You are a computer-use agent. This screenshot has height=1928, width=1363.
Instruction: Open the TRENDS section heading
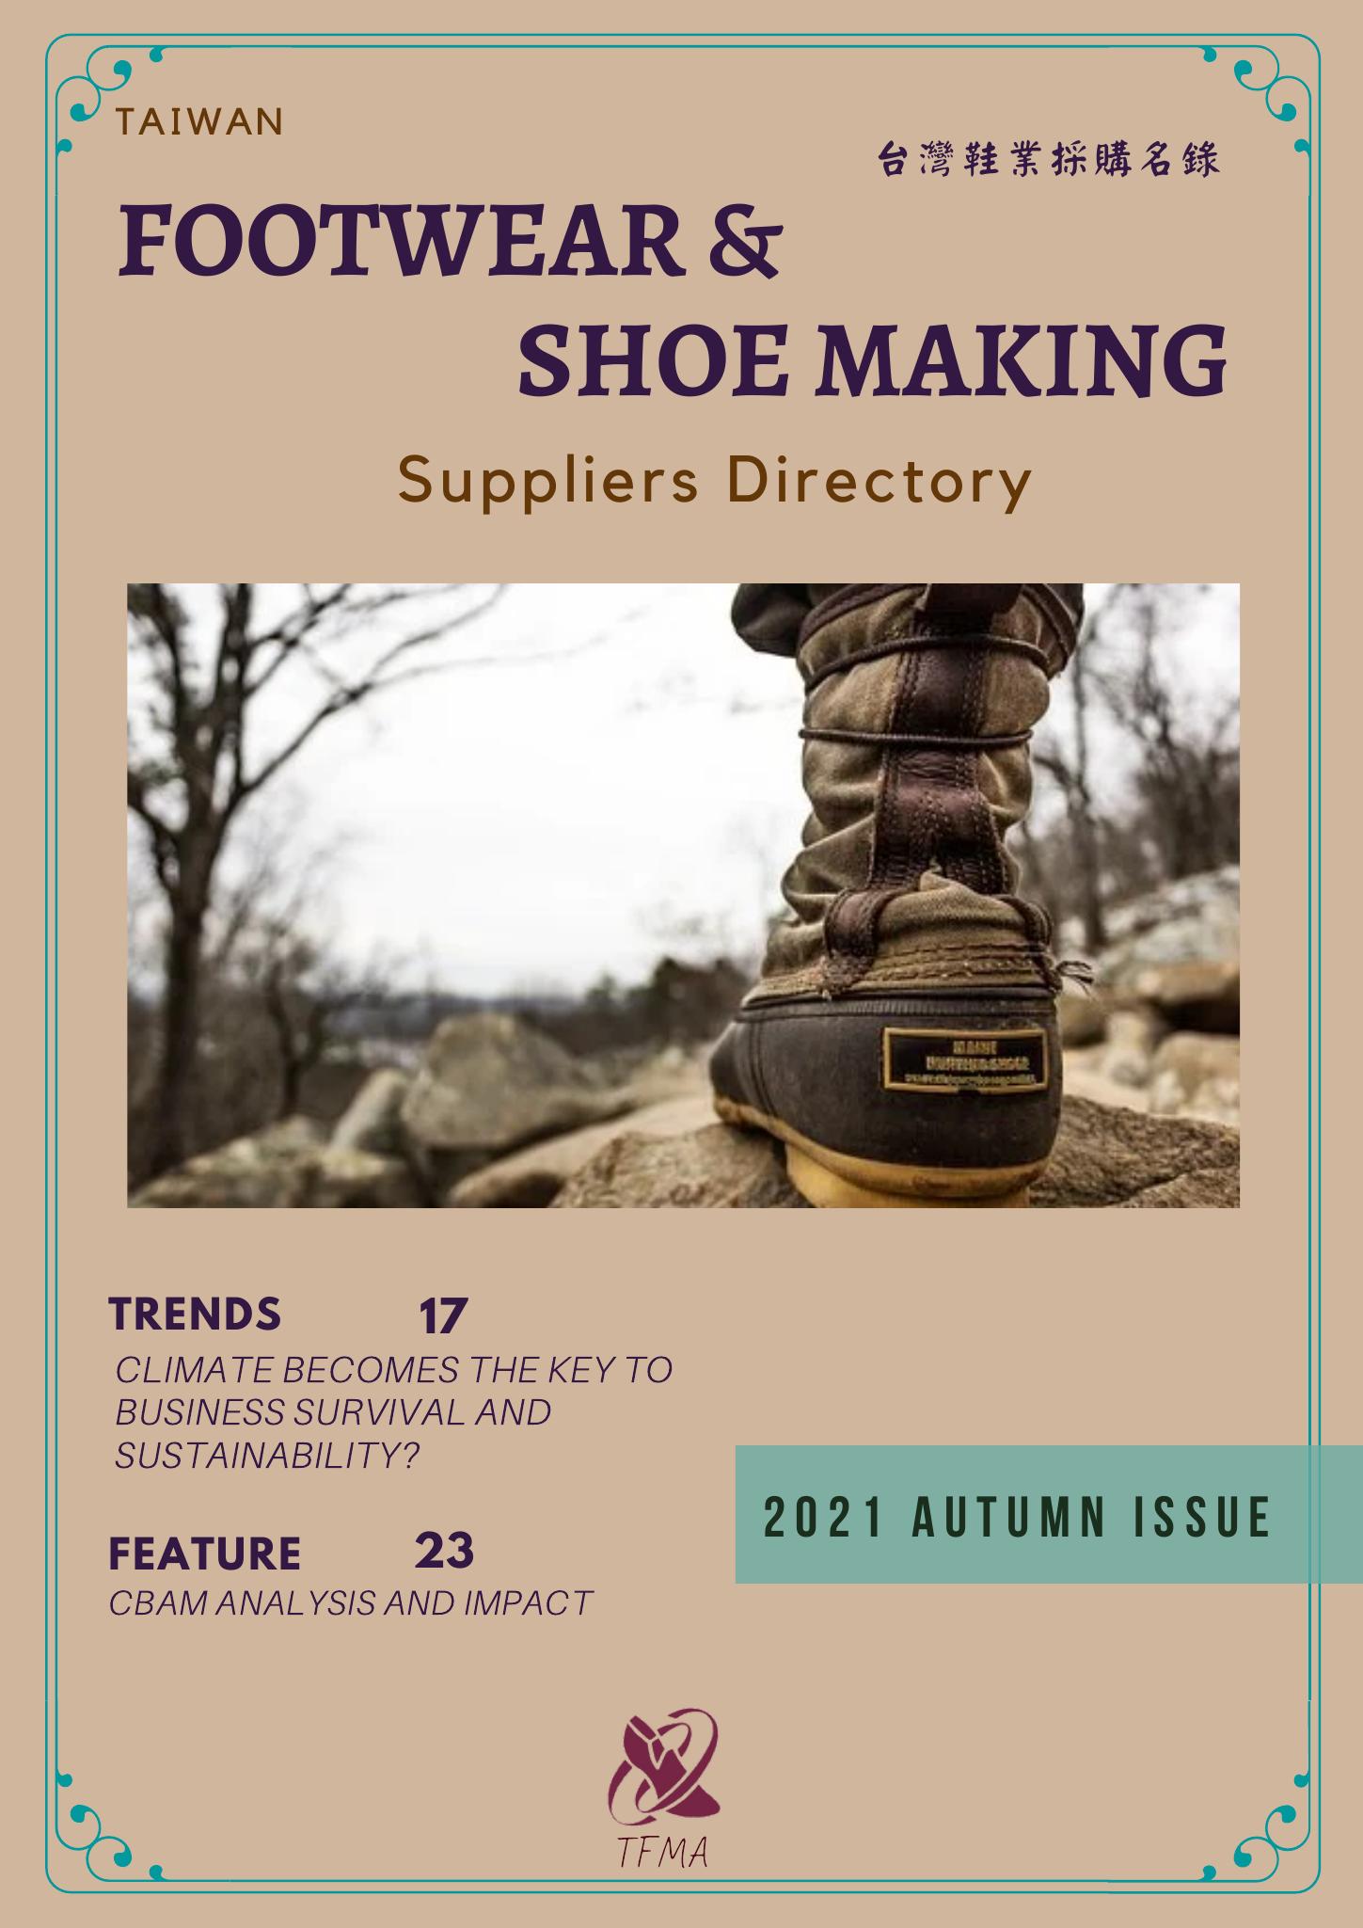(x=195, y=1314)
